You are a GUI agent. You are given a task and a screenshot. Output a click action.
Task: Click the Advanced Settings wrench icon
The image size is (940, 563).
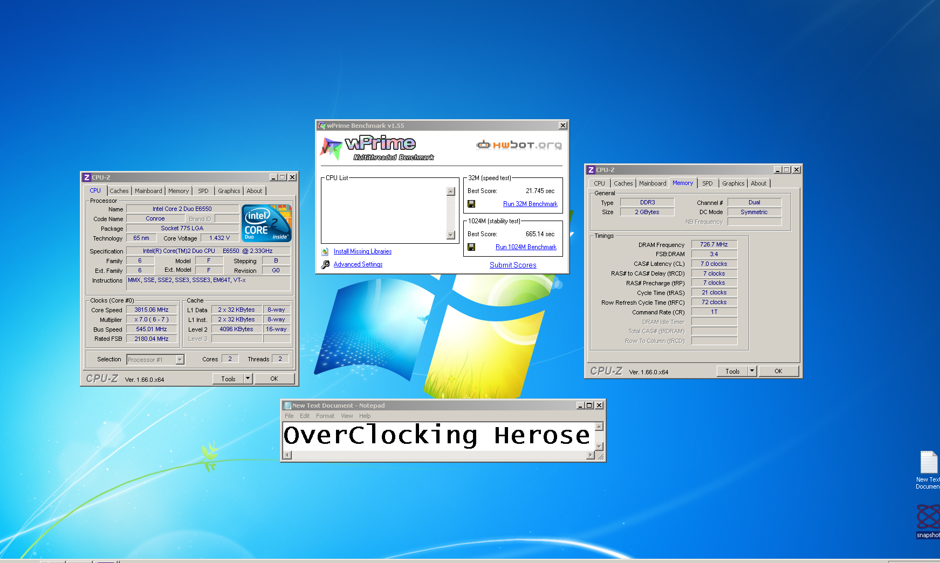325,265
